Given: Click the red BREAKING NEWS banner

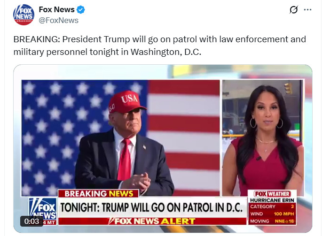Looking at the screenshot, I should [99, 194].
